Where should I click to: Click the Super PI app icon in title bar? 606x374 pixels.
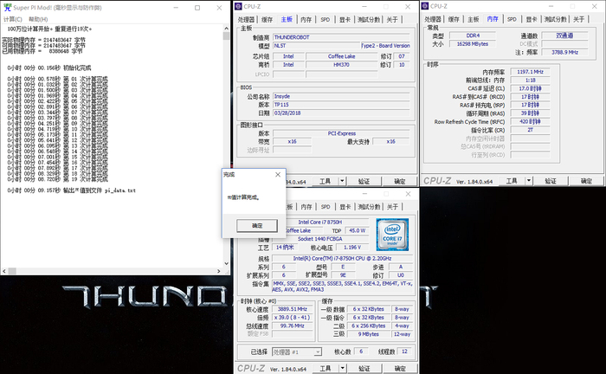click(x=7, y=7)
